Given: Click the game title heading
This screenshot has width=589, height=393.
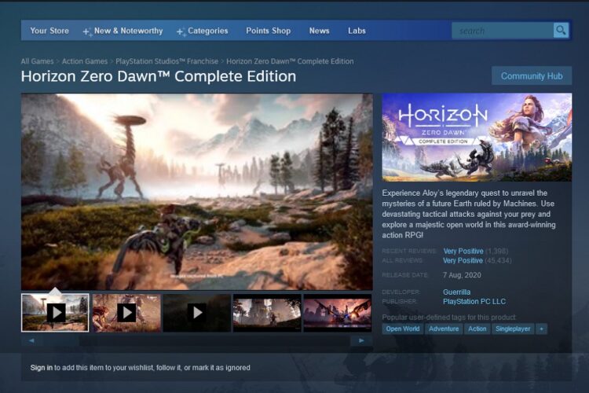Looking at the screenshot, I should (159, 76).
